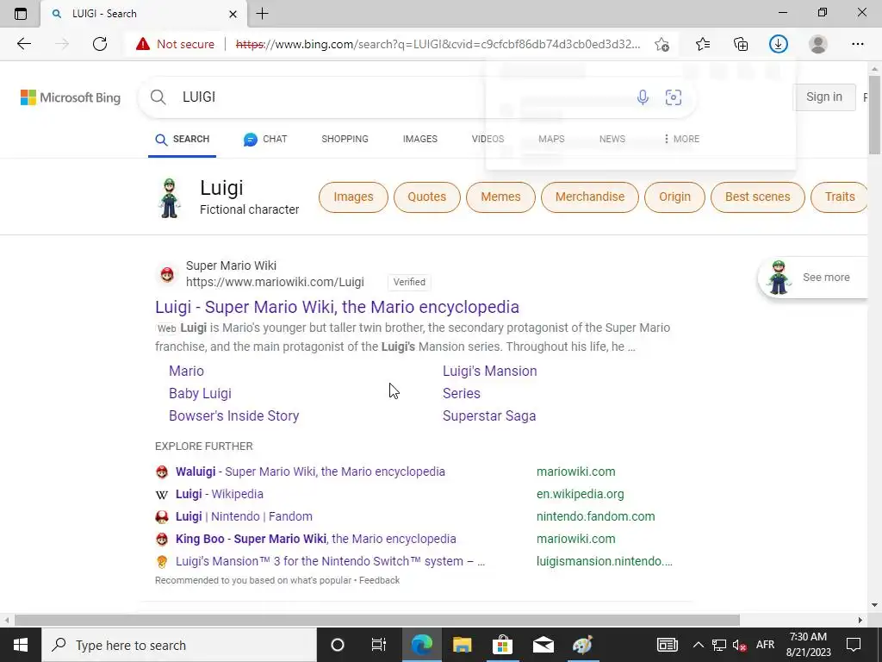Open the Mail app on taskbar
Image resolution: width=882 pixels, height=662 pixels.
[543, 645]
